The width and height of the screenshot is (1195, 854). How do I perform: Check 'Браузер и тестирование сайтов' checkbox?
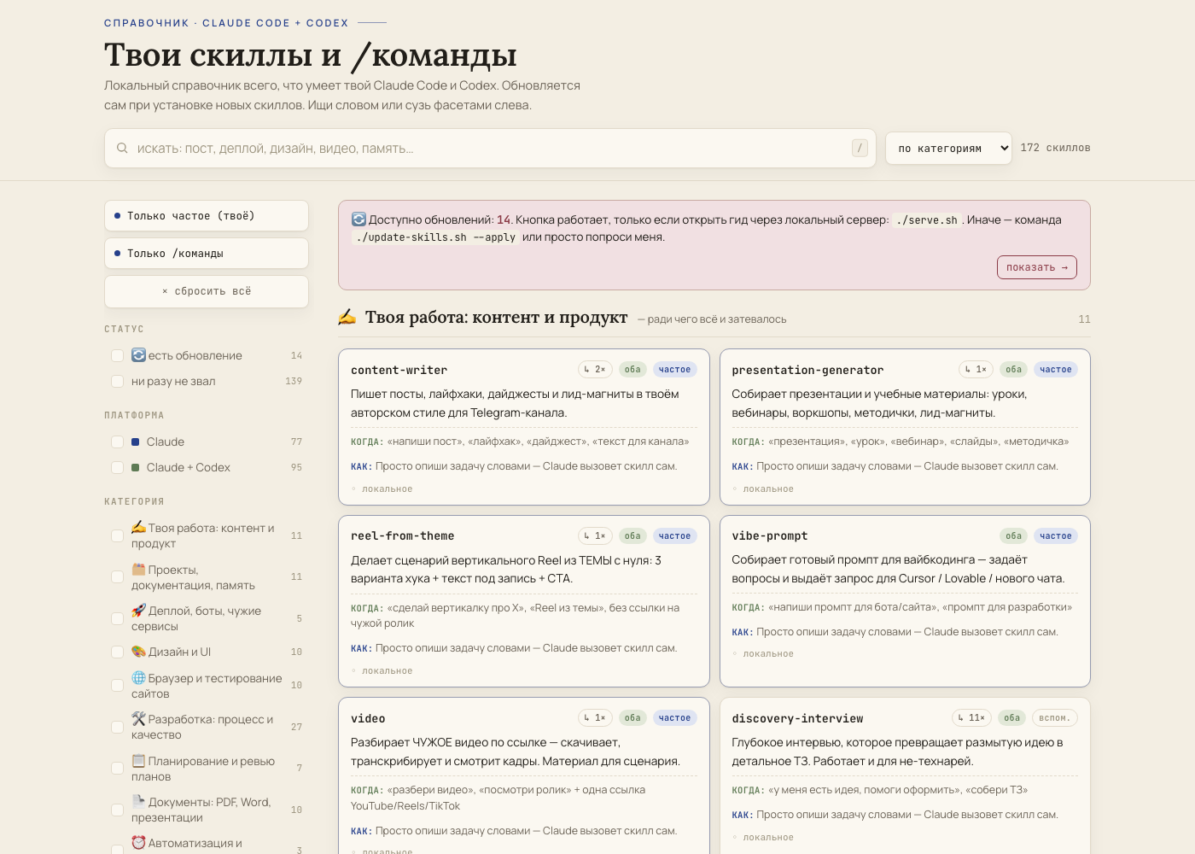(x=118, y=685)
